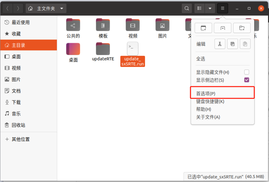269x182 pixels.
Task: Select 帮助(H) in the menu
Action: 223,109
